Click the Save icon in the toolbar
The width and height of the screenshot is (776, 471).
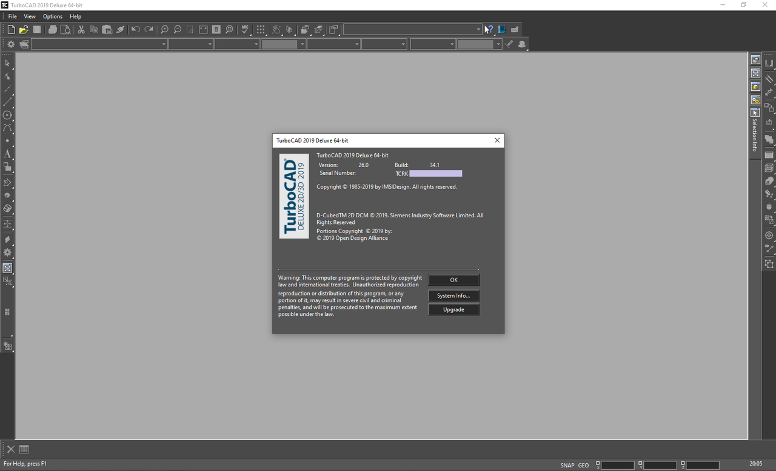[37, 29]
